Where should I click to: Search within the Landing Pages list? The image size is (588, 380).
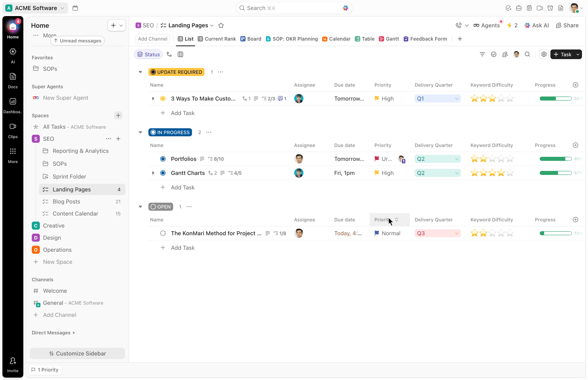click(x=527, y=54)
